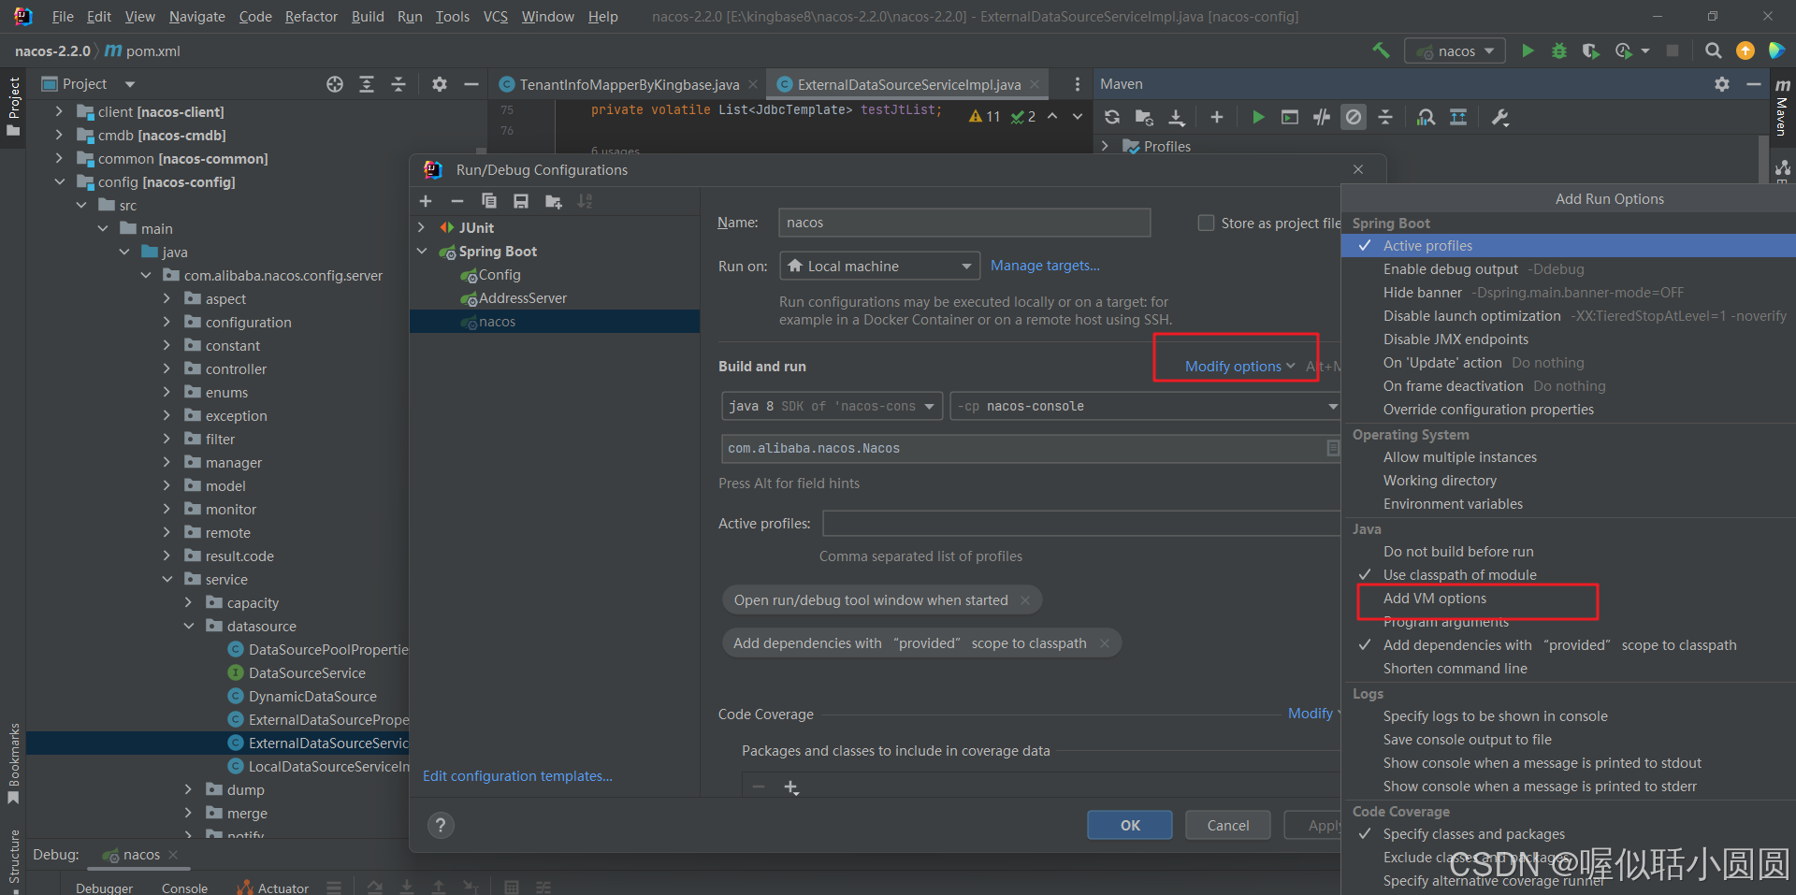Select opened file in Project tree
Screen dimensions: 1796x895
[335, 84]
